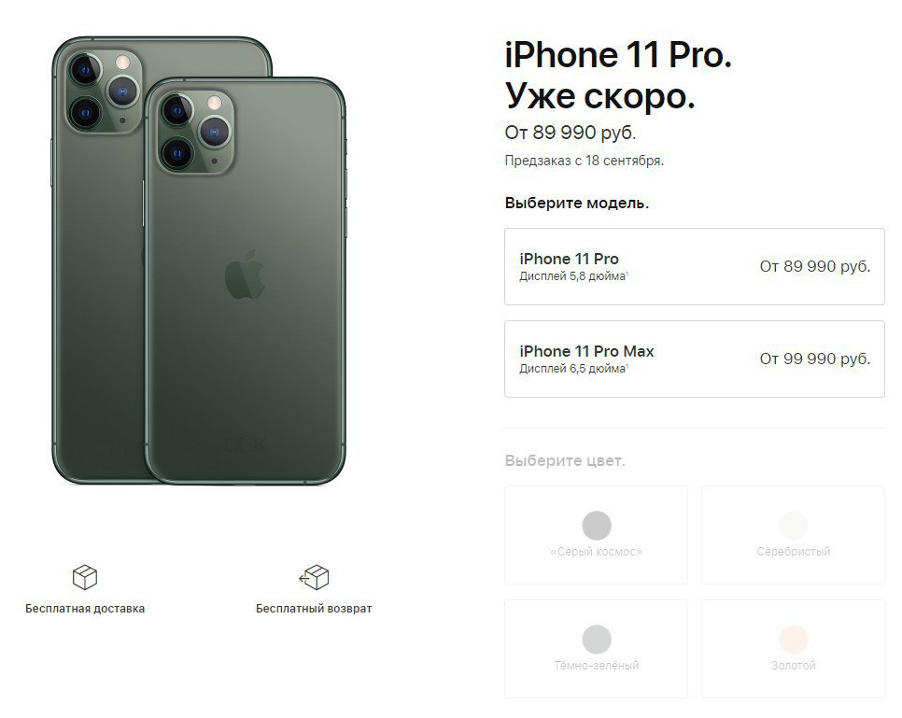Image resolution: width=902 pixels, height=718 pixels.
Task: Select the iPhone 11 Pro model option
Action: (695, 266)
